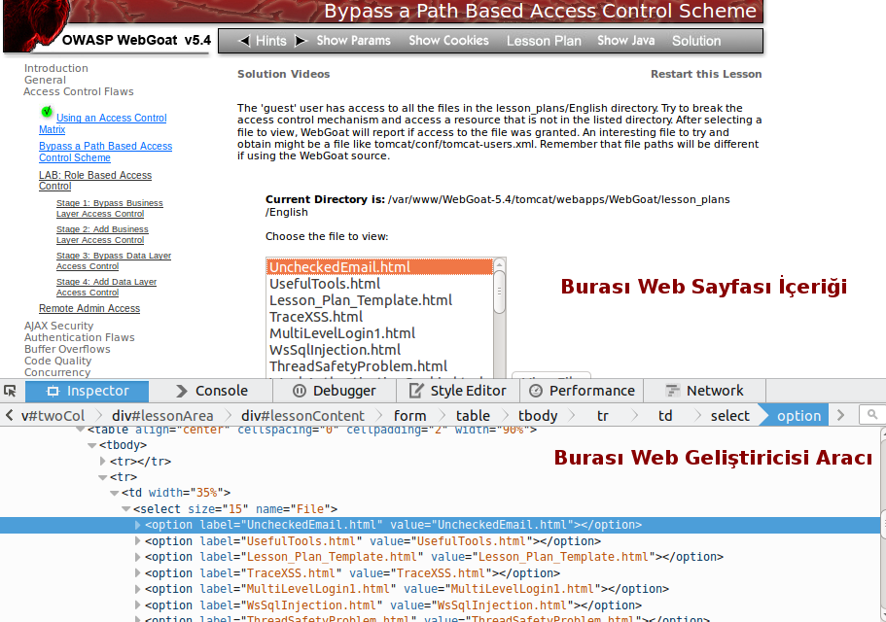Image resolution: width=886 pixels, height=622 pixels.
Task: Expand the Introduction menu category
Action: coord(56,68)
